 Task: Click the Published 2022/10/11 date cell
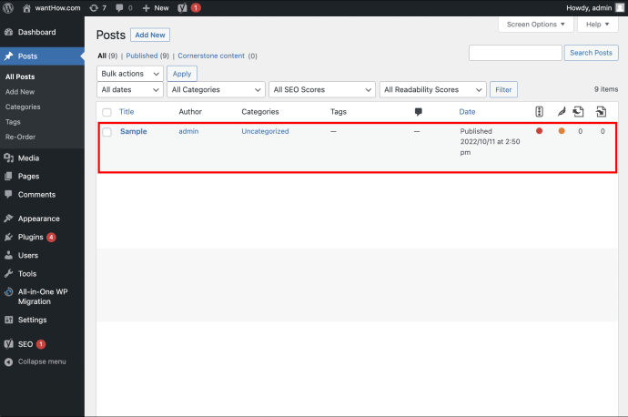pyautogui.click(x=490, y=142)
